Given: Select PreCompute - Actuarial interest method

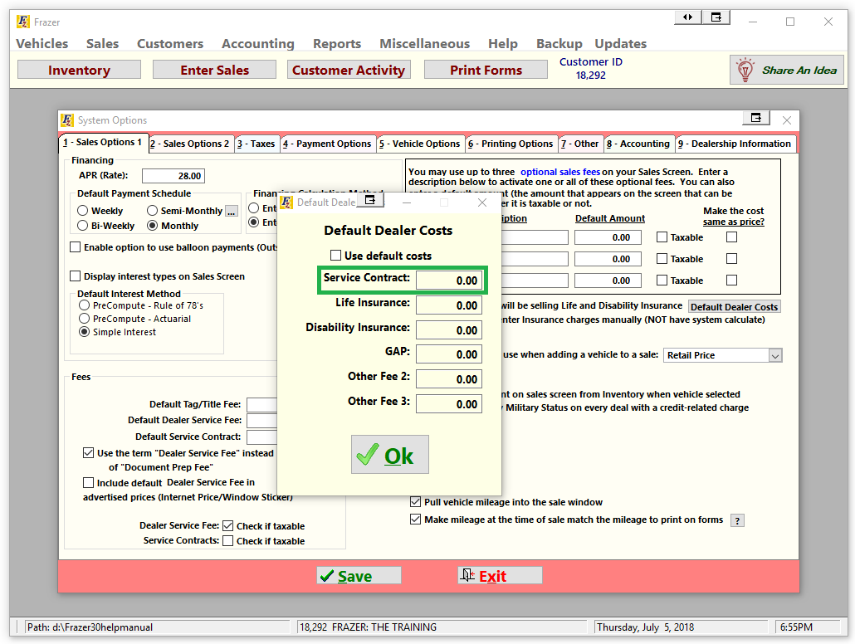Looking at the screenshot, I should tap(85, 319).
